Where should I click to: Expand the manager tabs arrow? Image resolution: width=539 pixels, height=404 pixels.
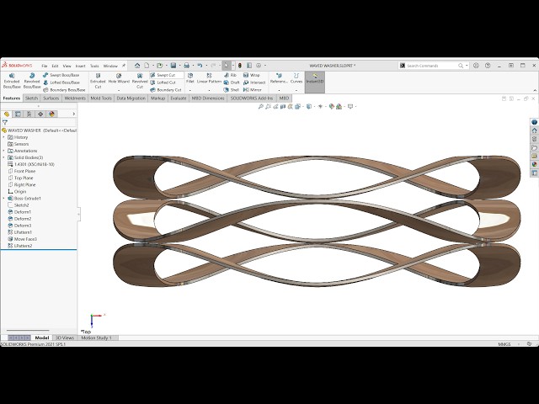73,114
